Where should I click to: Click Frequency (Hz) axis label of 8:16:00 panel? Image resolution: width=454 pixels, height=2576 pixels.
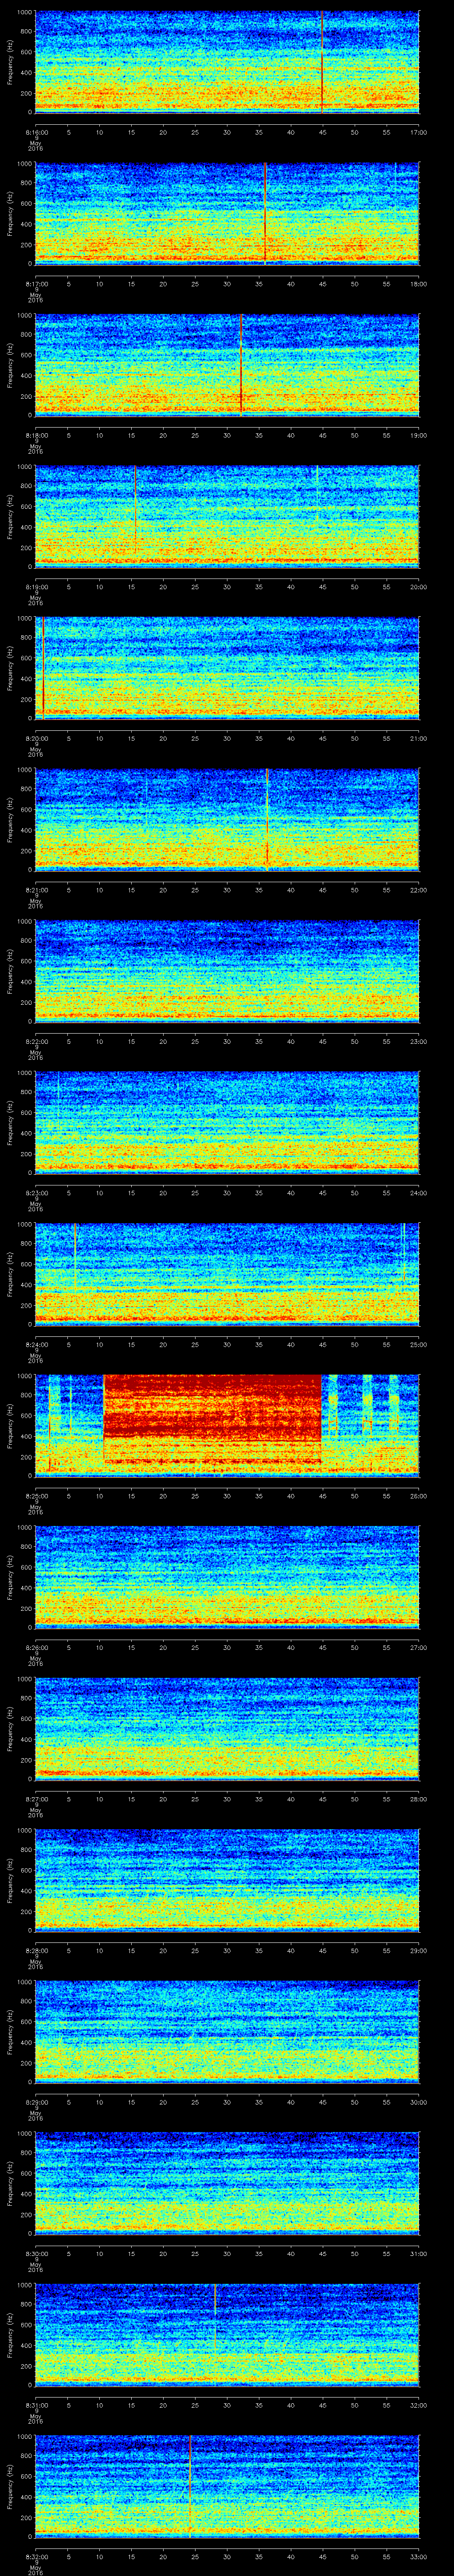click(x=10, y=62)
